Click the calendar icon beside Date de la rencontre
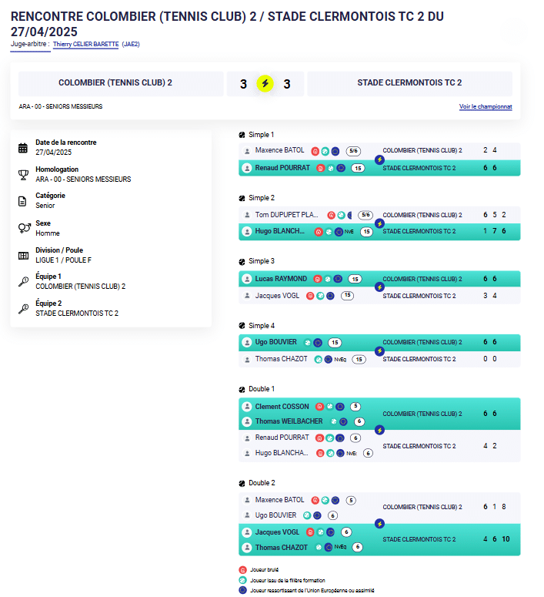The height and width of the screenshot is (597, 544). click(x=23, y=148)
